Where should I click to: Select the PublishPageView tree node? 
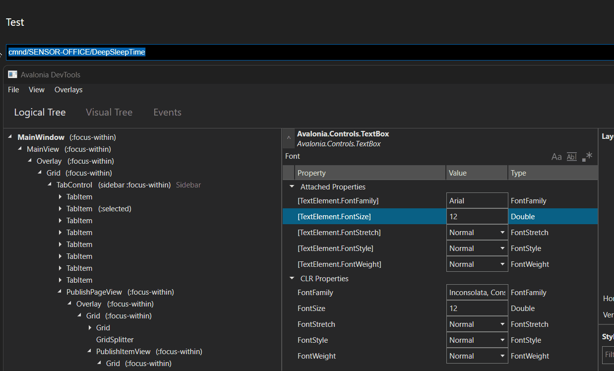[94, 292]
